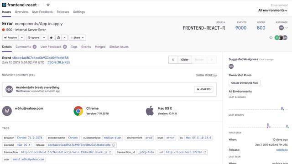Viewport: 292px width, 164px height.
Task: Click the frontend-react project logo icon
Action: (x=4, y=5)
